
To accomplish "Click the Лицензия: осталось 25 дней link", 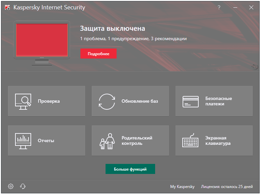I will pyautogui.click(x=227, y=187).
